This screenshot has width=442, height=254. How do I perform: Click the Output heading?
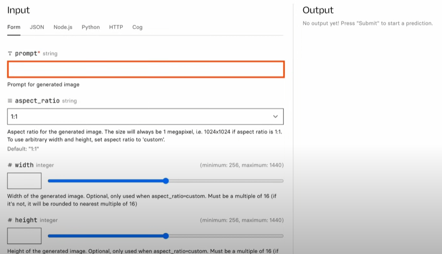click(x=318, y=10)
